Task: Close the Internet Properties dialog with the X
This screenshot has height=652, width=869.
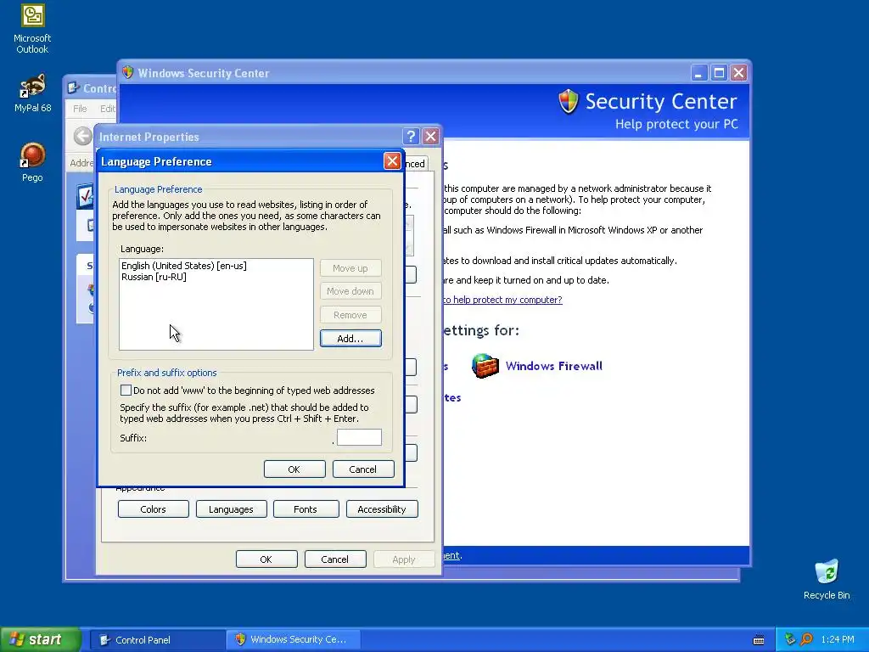Action: (x=430, y=137)
